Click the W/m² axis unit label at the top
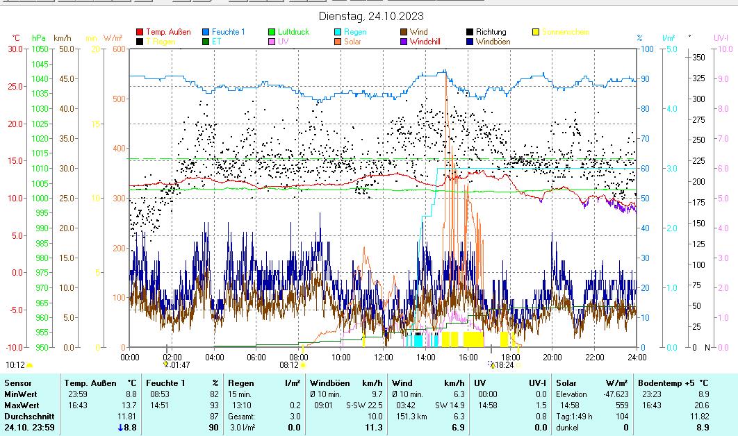 point(113,38)
